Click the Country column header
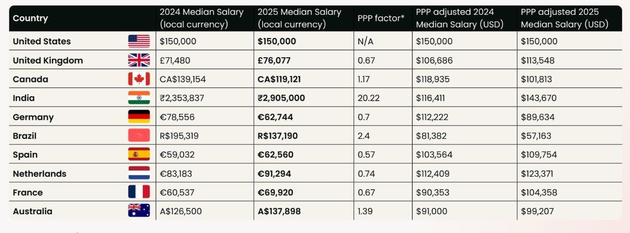630x233 pixels. 31,18
